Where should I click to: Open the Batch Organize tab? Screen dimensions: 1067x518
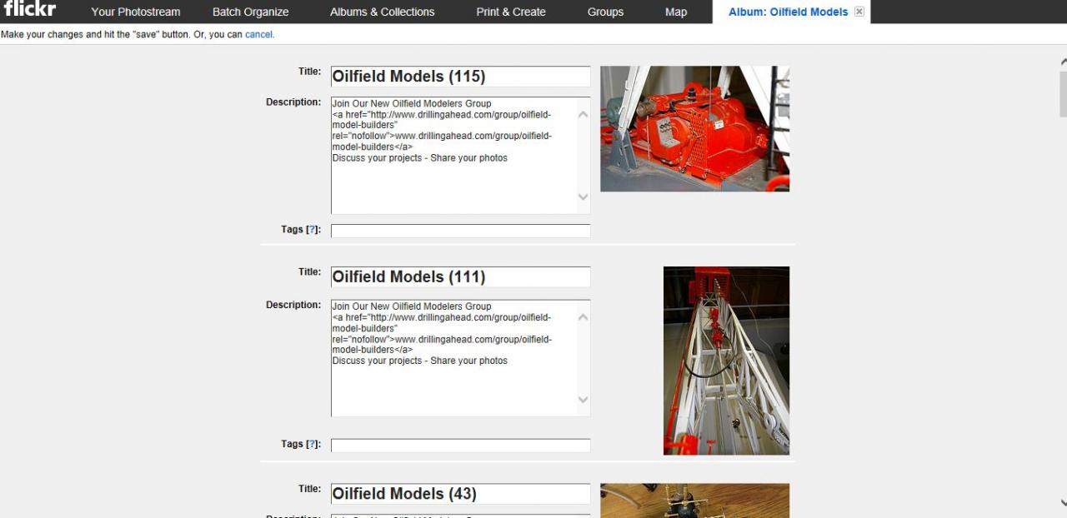coord(250,12)
